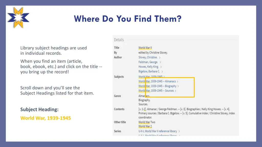Click chevron after the Almanacs subject
Viewport: 262px width, 147px height.
point(178,81)
